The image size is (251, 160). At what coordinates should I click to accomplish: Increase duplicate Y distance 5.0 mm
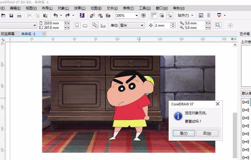pyautogui.click(x=209, y=28)
